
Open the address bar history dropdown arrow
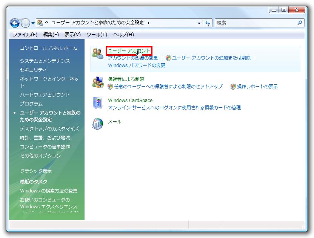tap(199, 23)
